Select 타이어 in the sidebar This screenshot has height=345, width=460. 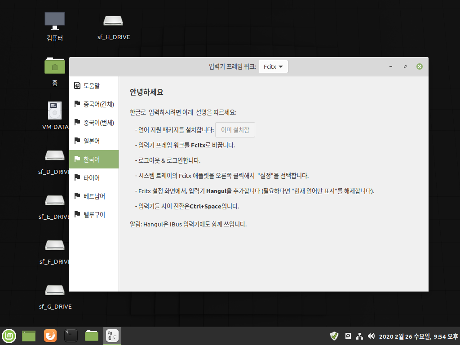pos(94,178)
